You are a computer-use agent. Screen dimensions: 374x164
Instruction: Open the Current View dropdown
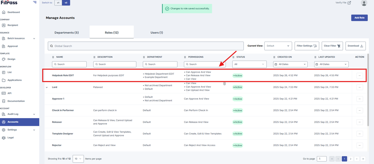click(x=278, y=46)
